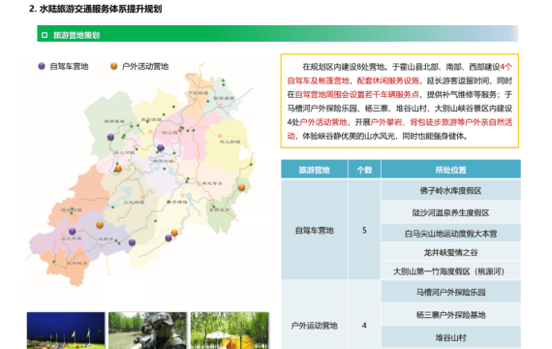Click the 所处位置 table column header
This screenshot has height=349, width=552.
pos(450,170)
